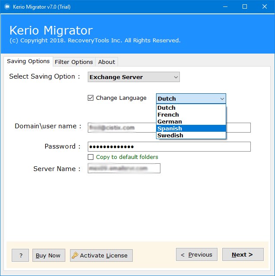Choose German from the language list
This screenshot has width=275, height=276.
[x=191, y=122]
